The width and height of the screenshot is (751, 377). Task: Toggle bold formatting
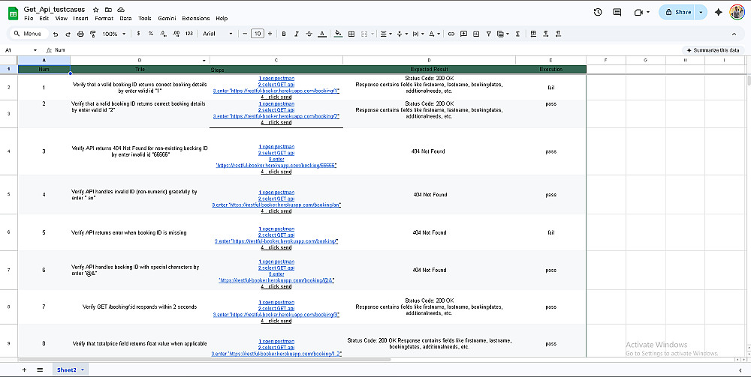(x=284, y=34)
